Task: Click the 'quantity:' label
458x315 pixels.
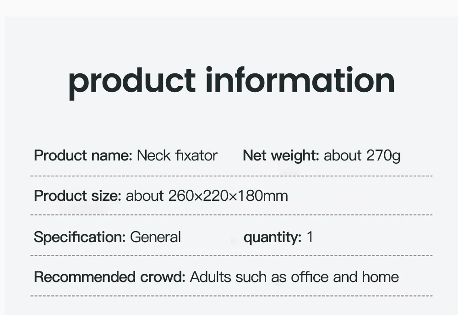Action: click(x=273, y=237)
